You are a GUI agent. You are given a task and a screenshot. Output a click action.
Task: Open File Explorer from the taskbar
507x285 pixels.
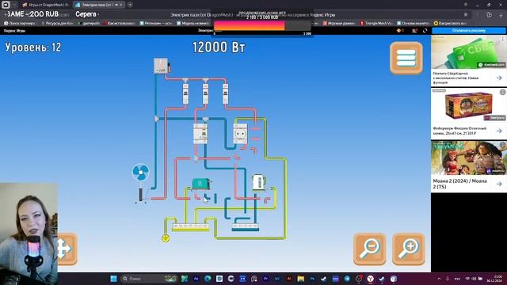(x=301, y=279)
